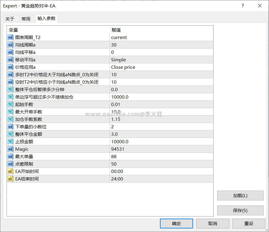Click the string icon beside EA开始时间
Viewport: 269px width, 232px height.
point(10,172)
